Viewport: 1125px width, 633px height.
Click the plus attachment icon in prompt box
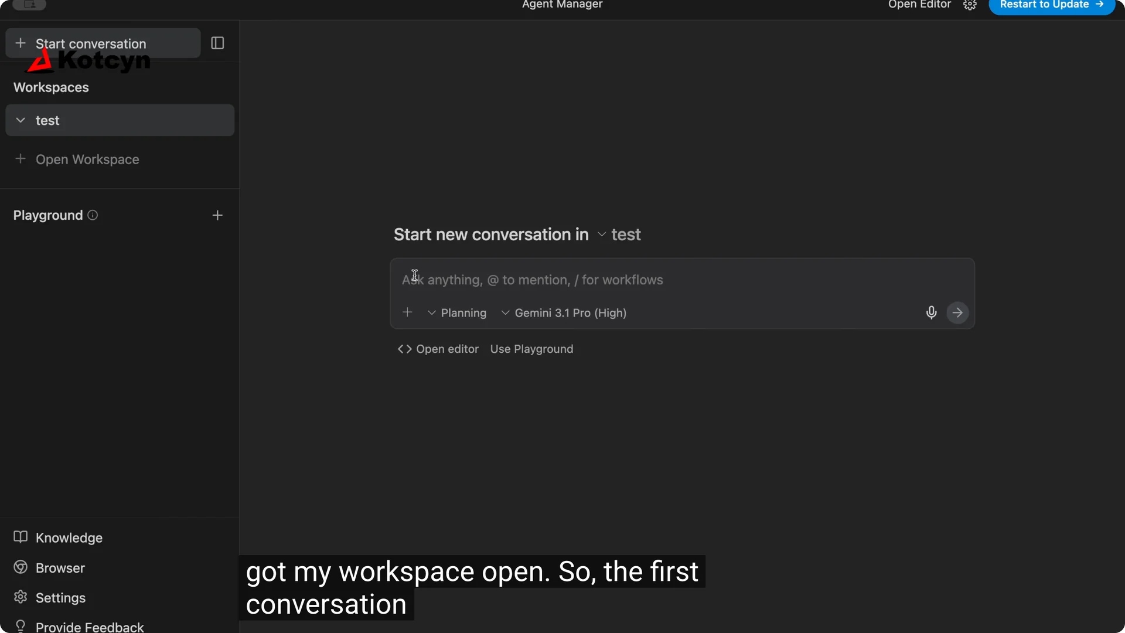(408, 312)
